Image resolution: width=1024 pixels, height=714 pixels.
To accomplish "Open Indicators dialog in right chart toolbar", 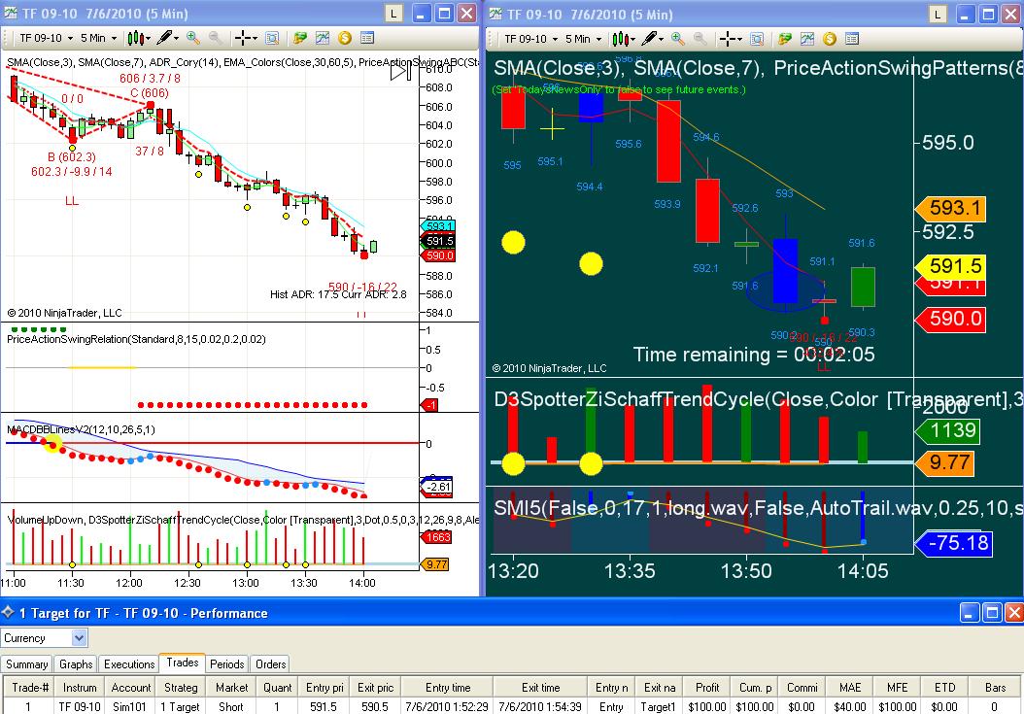I will (808, 39).
